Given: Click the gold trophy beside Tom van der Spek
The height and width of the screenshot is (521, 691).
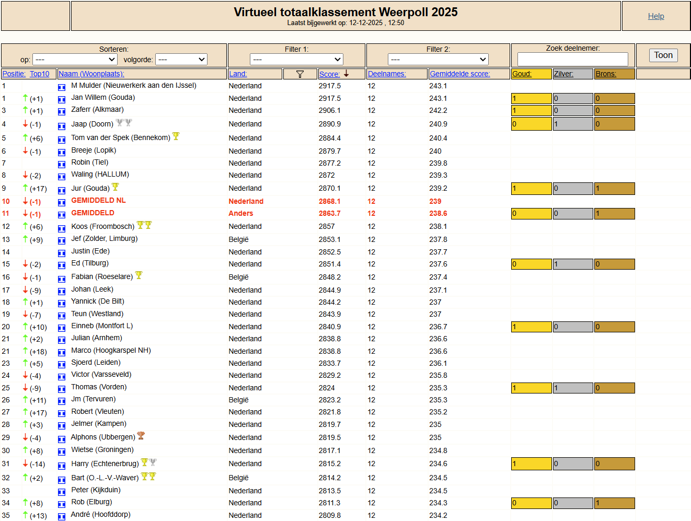Looking at the screenshot, I should tap(176, 136).
